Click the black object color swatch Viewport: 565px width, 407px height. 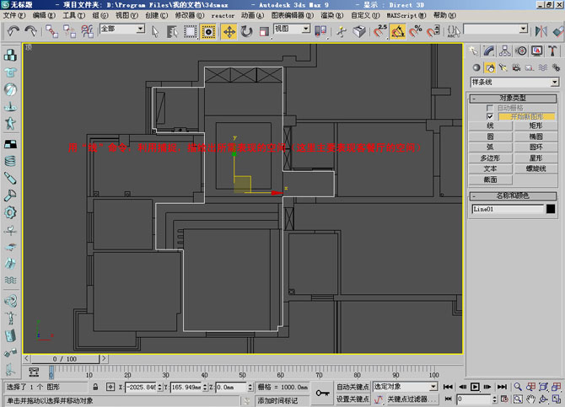551,208
